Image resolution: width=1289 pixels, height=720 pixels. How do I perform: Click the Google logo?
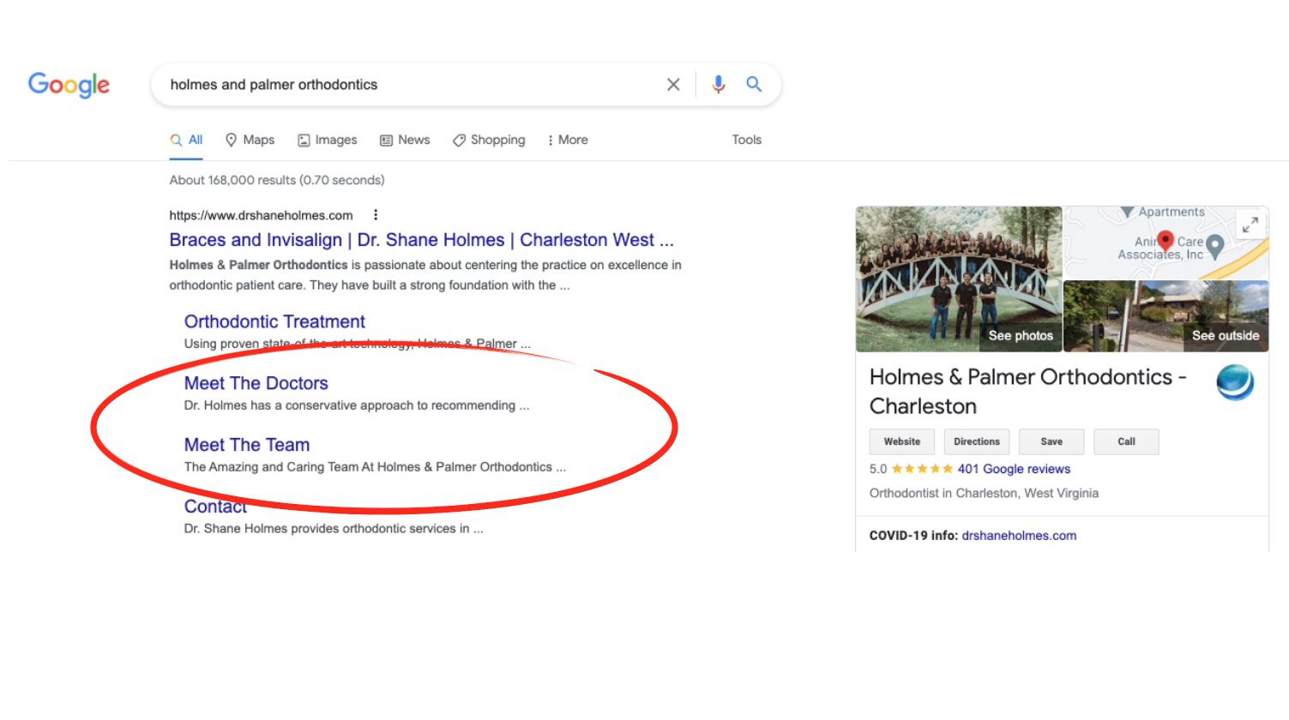coord(69,85)
